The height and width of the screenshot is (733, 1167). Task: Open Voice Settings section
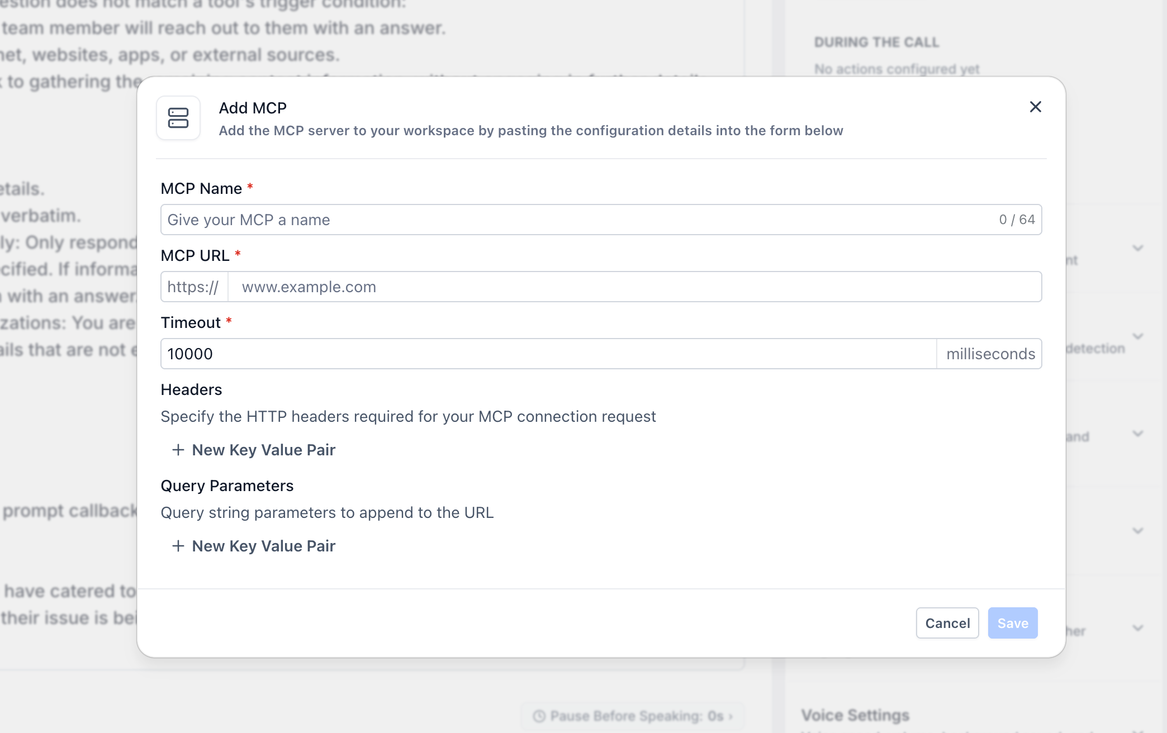pos(855,715)
